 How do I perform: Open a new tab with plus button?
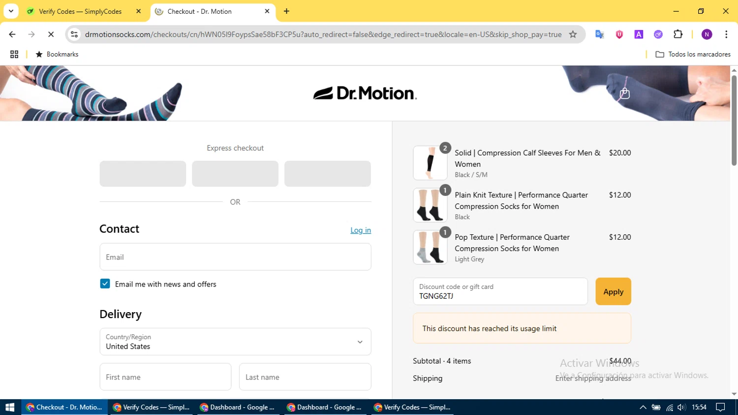tap(286, 11)
